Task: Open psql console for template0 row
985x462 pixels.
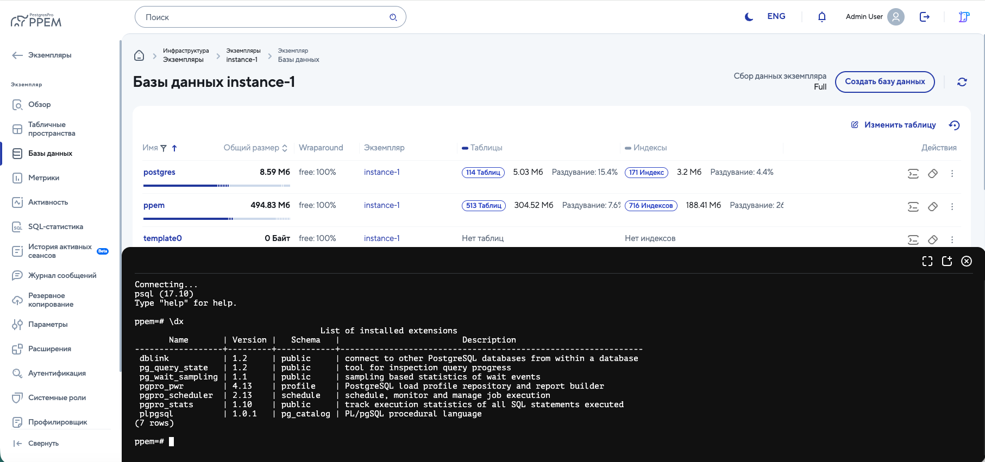Action: point(913,240)
